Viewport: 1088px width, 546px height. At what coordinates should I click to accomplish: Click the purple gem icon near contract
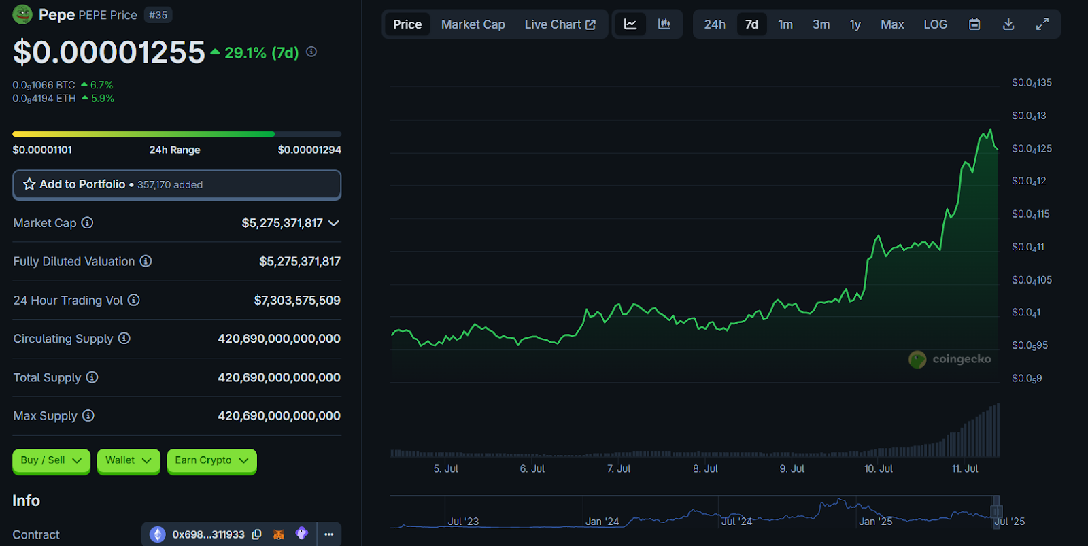302,534
